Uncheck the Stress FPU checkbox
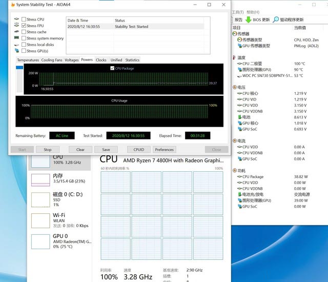 point(24,26)
